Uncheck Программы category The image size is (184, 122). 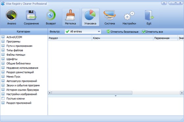point(3,41)
